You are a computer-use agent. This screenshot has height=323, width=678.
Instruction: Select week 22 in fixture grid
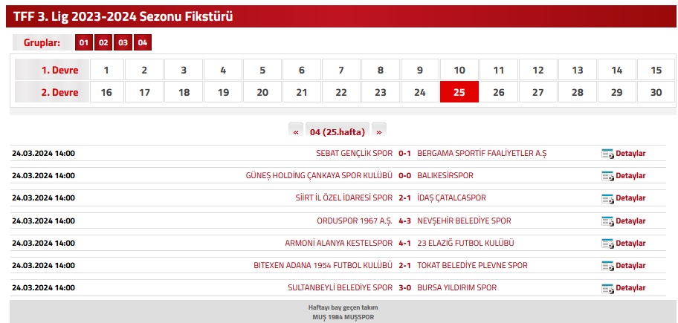341,92
